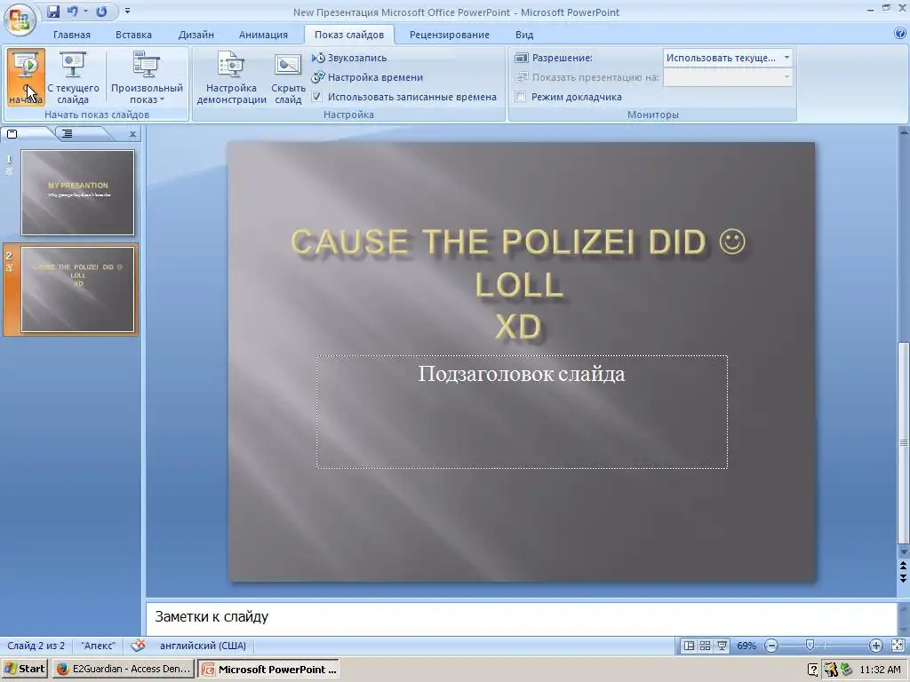Open PowerPoint help question mark
Screen dimensions: 910x682
coord(901,34)
